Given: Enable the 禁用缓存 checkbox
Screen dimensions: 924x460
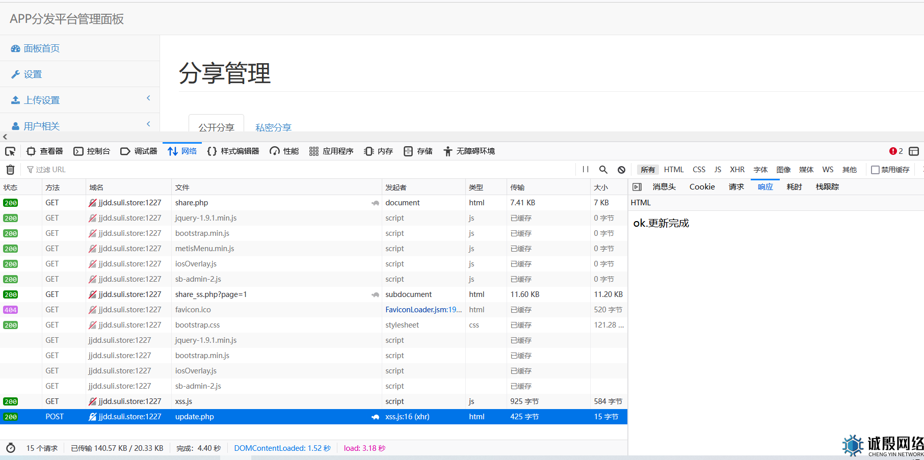Looking at the screenshot, I should pyautogui.click(x=875, y=170).
